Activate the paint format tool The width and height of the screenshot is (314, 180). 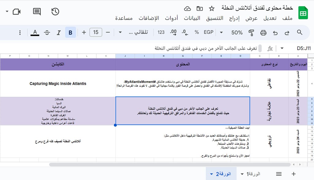point(251,33)
